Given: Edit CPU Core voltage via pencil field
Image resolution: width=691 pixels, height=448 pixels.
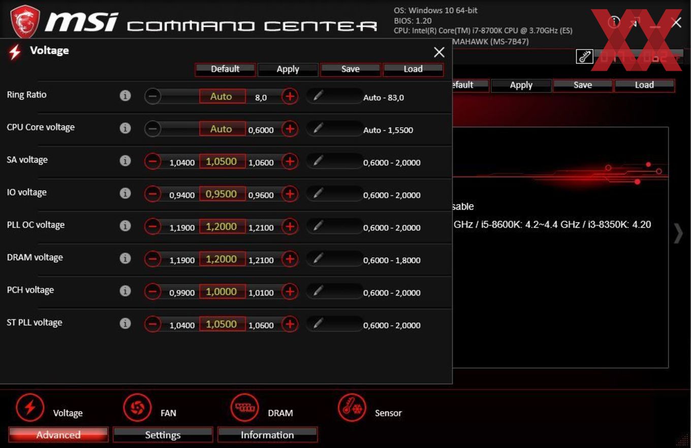Looking at the screenshot, I should 334,129.
